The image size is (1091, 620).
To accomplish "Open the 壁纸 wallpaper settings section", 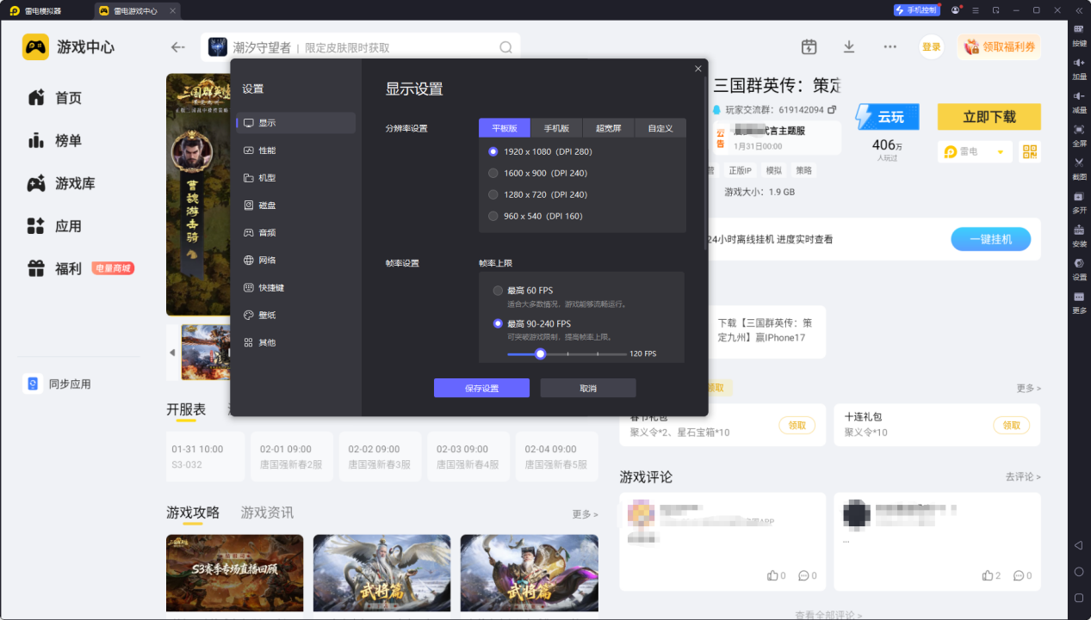I will coord(295,316).
